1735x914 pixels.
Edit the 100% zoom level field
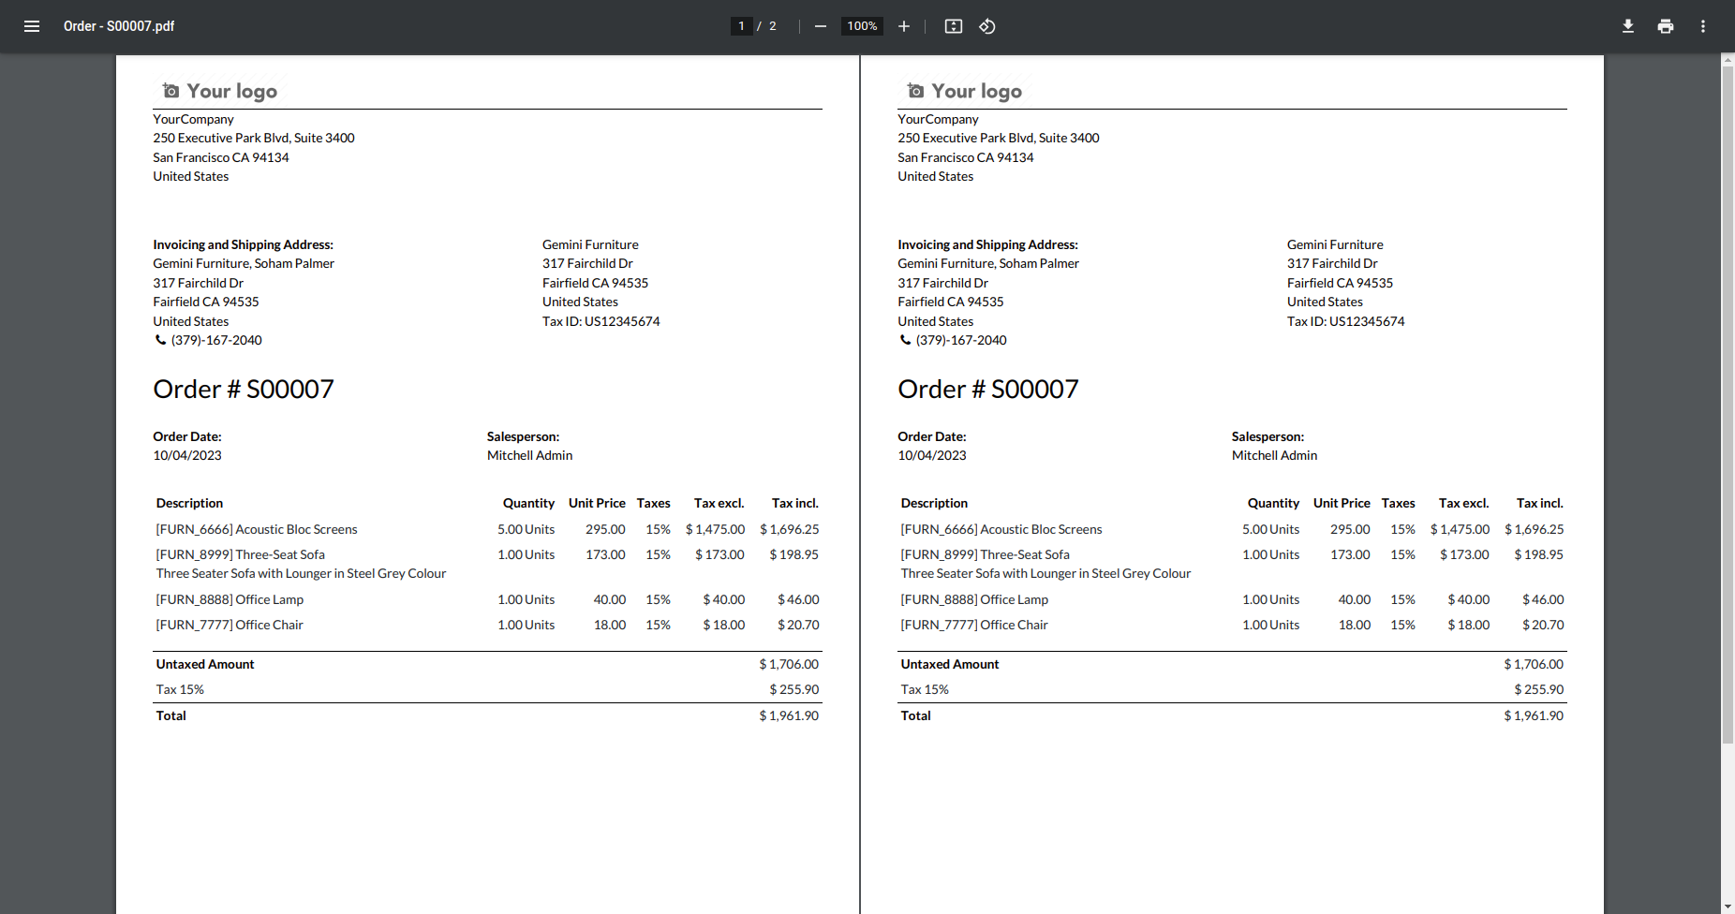pos(862,26)
